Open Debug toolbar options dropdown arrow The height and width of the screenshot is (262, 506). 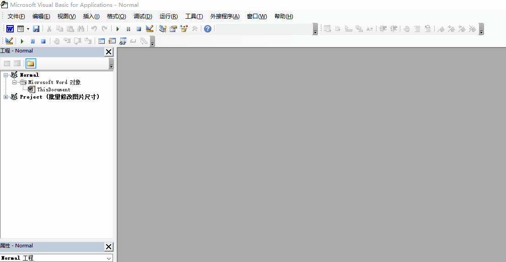[152, 41]
